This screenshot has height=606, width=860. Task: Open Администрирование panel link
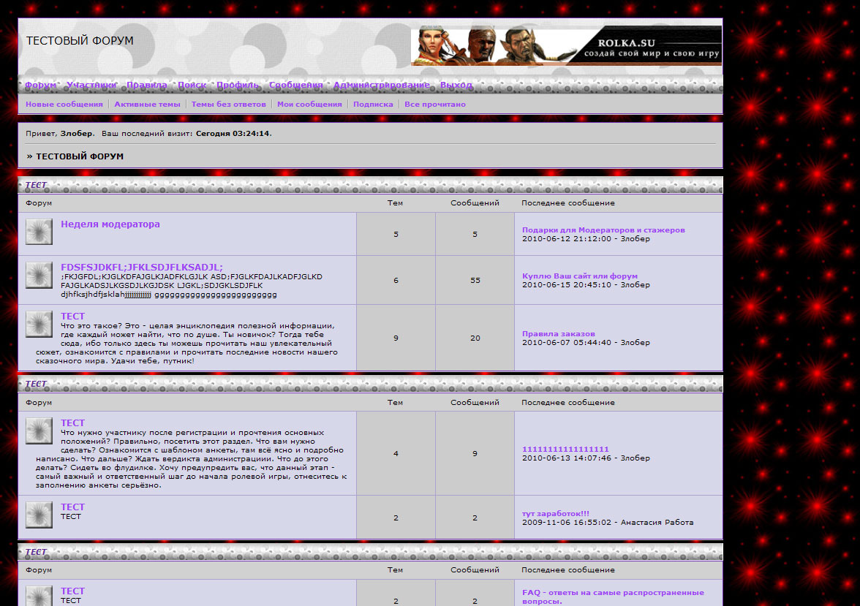[x=381, y=85]
